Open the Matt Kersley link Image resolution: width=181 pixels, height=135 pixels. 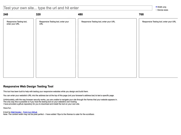(16, 112)
